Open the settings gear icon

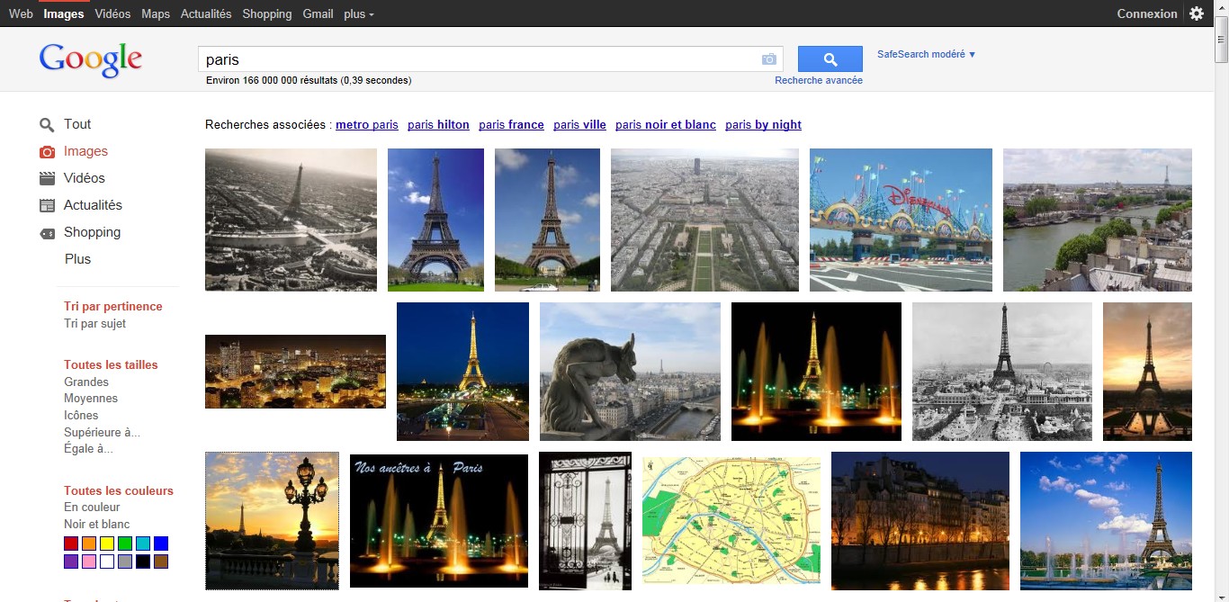pyautogui.click(x=1197, y=13)
